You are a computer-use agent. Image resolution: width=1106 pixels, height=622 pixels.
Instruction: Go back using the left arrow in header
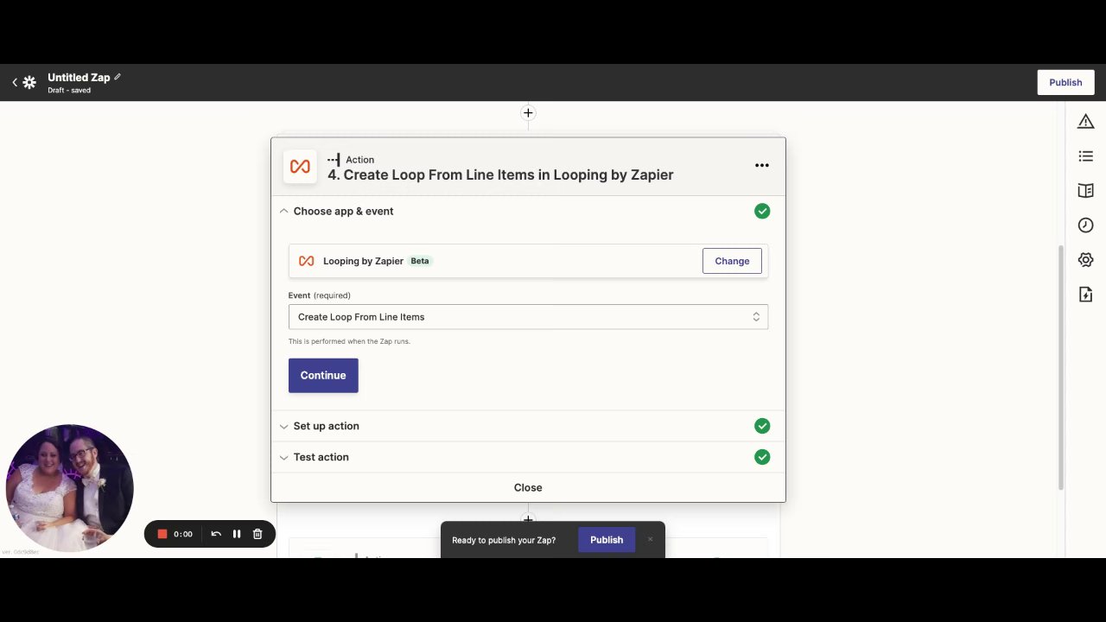(15, 82)
